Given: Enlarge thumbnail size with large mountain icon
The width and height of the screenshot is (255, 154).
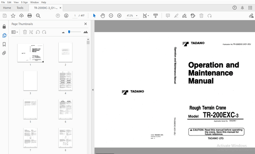Looking at the screenshot, I should click(x=86, y=32).
